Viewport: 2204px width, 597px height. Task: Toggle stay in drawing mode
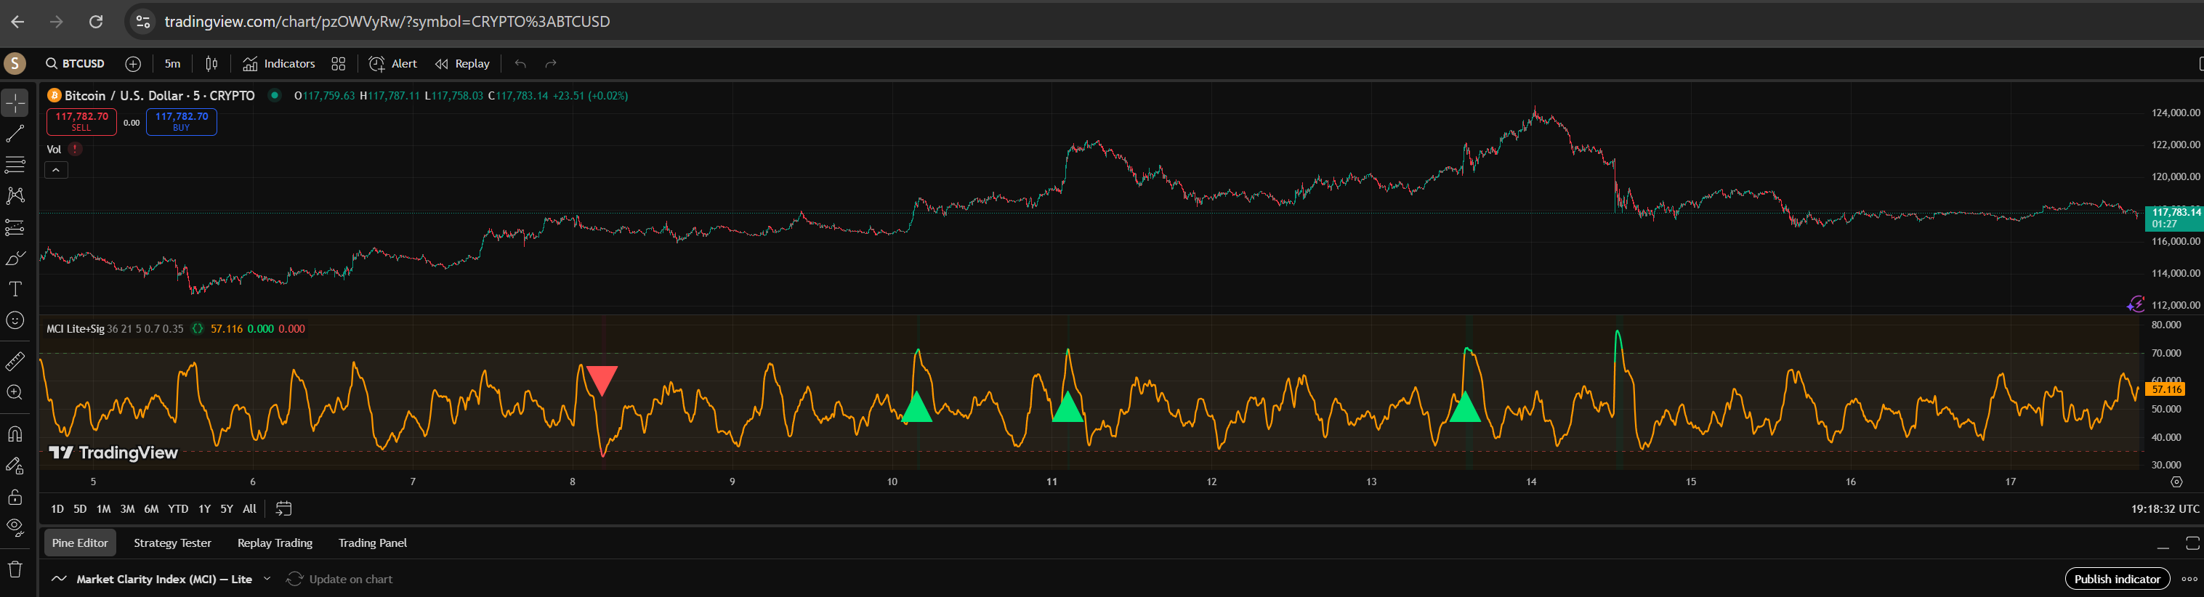(15, 466)
